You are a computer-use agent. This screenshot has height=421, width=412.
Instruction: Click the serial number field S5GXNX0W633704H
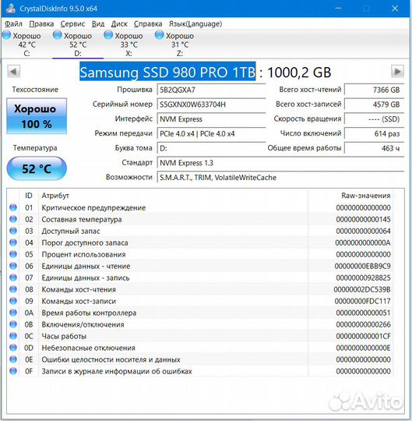click(211, 104)
